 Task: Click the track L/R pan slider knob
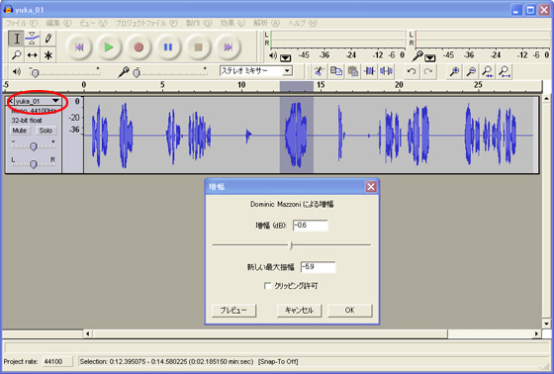[x=34, y=164]
